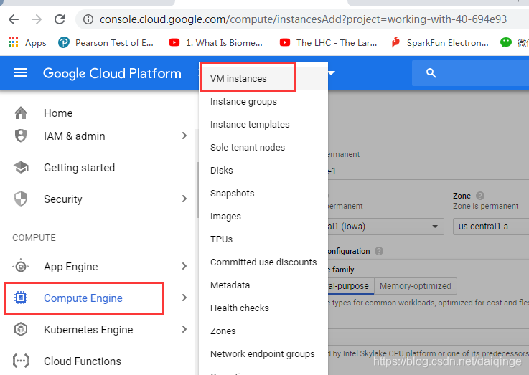Screen dimensions: 529x375
Task: Choose Committed use discounts from submenu
Action: click(x=263, y=262)
